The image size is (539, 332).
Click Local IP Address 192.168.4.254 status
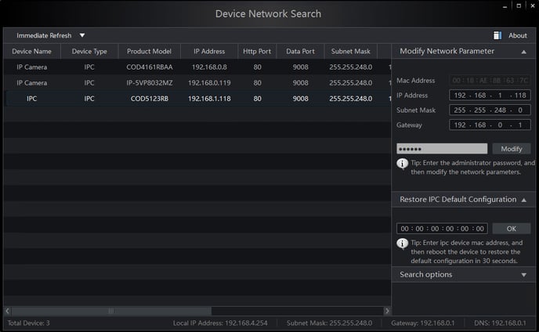(220, 323)
